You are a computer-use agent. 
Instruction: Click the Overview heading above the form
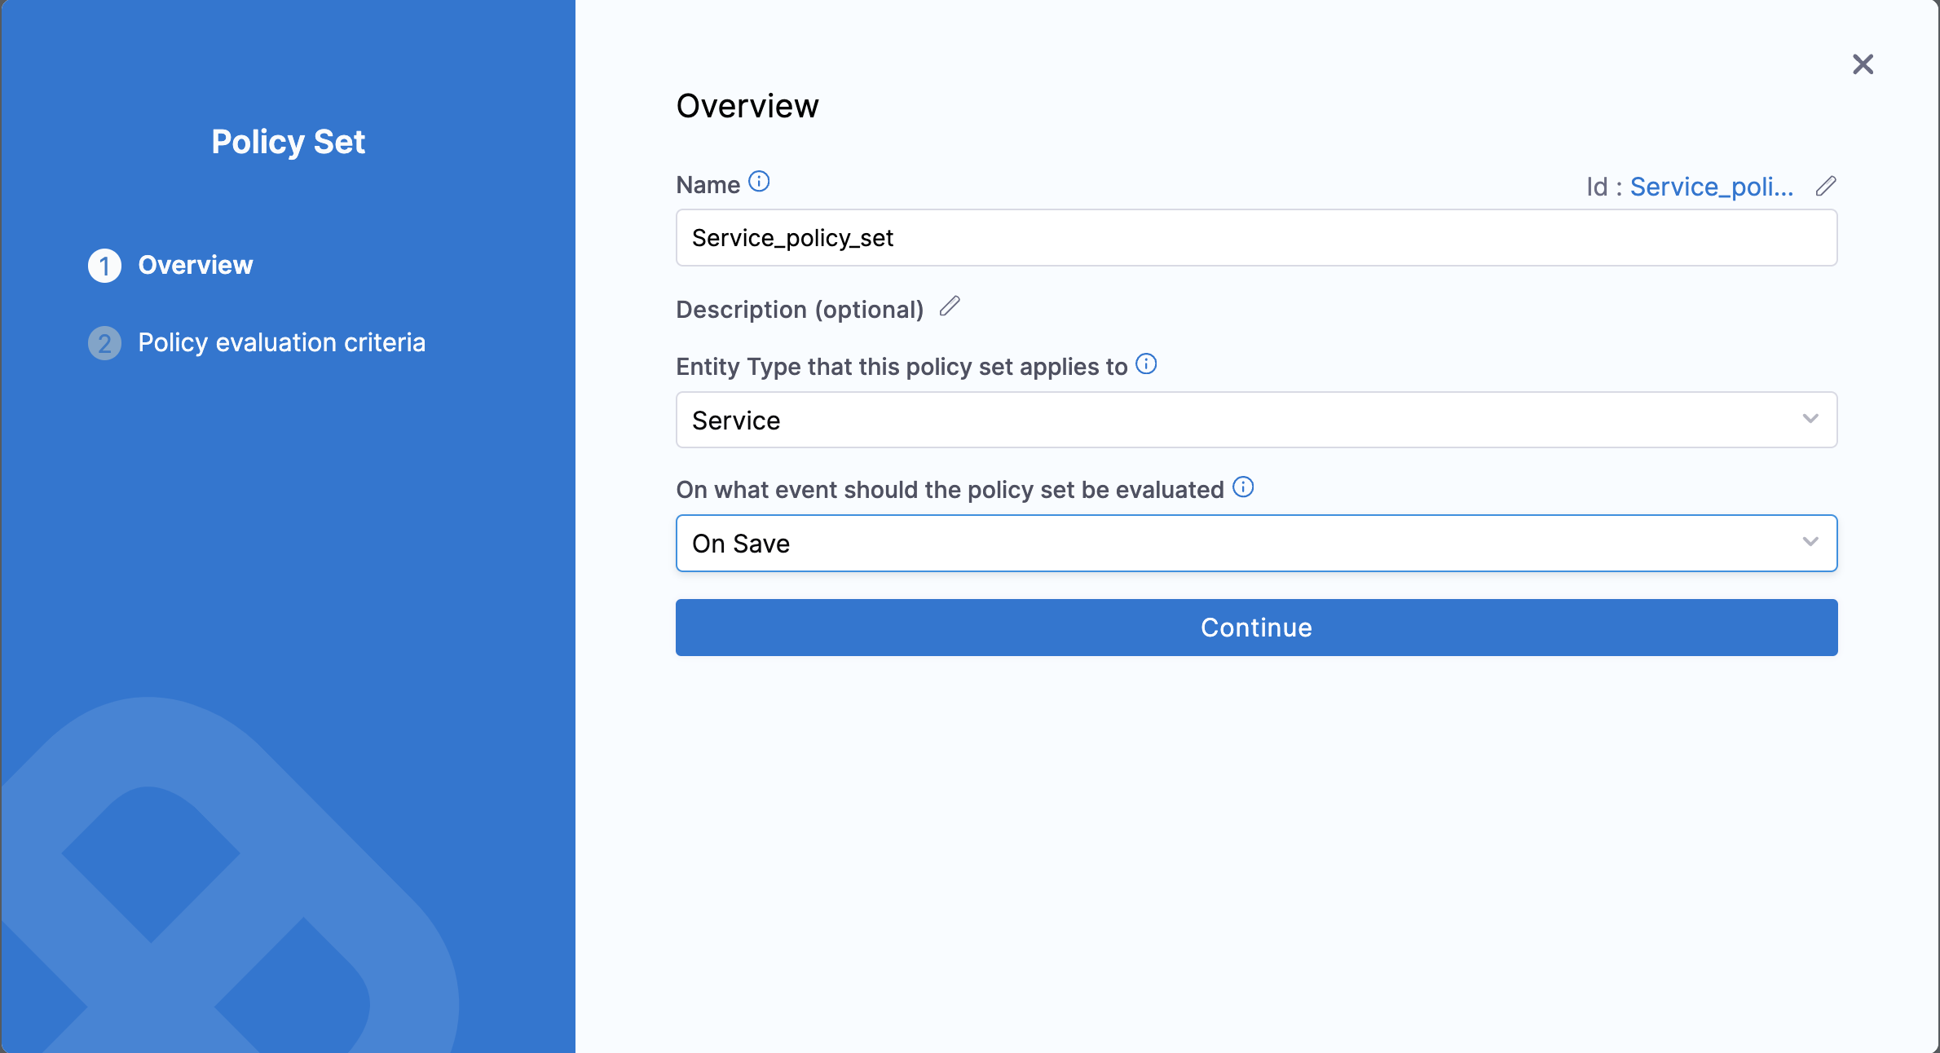point(747,105)
